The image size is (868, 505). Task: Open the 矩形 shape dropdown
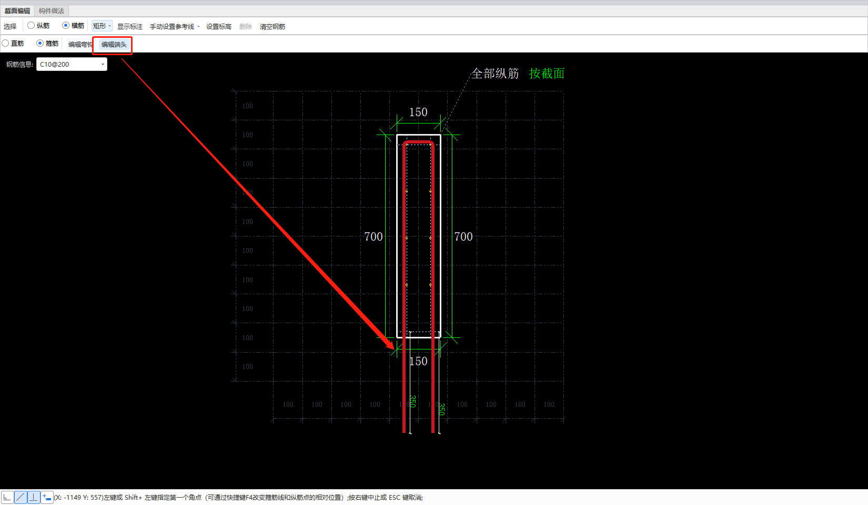click(x=102, y=26)
